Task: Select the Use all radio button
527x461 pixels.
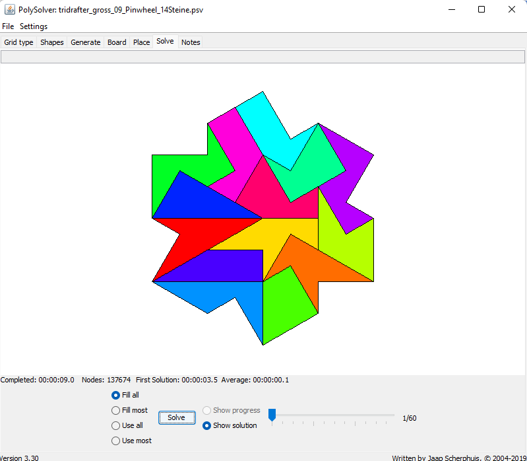Action: point(127,425)
